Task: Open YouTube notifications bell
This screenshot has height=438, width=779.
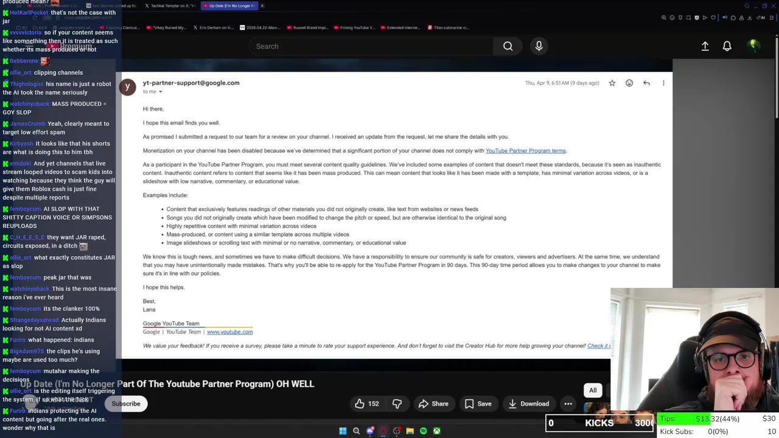Action: (727, 46)
